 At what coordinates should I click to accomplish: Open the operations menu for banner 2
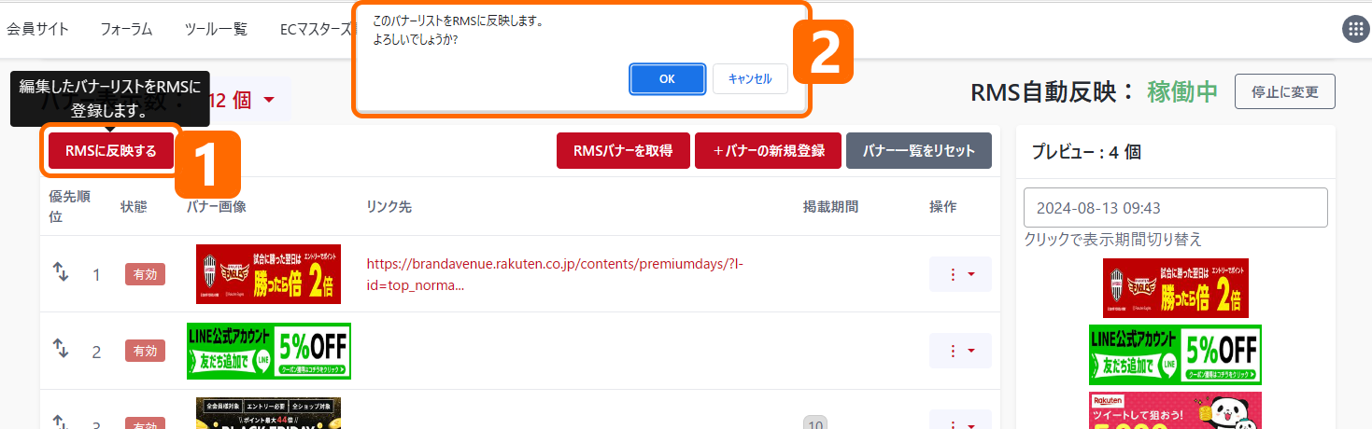960,351
